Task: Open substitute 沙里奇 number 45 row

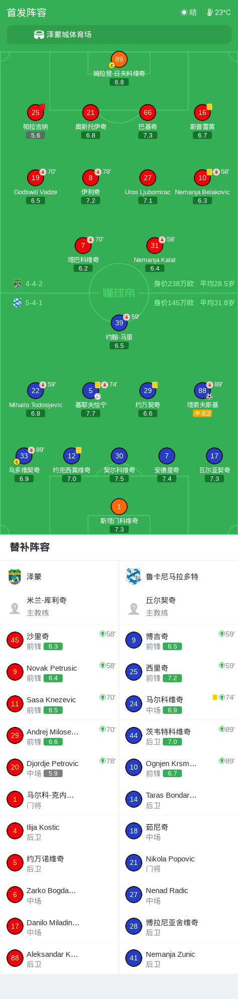Action: click(60, 640)
